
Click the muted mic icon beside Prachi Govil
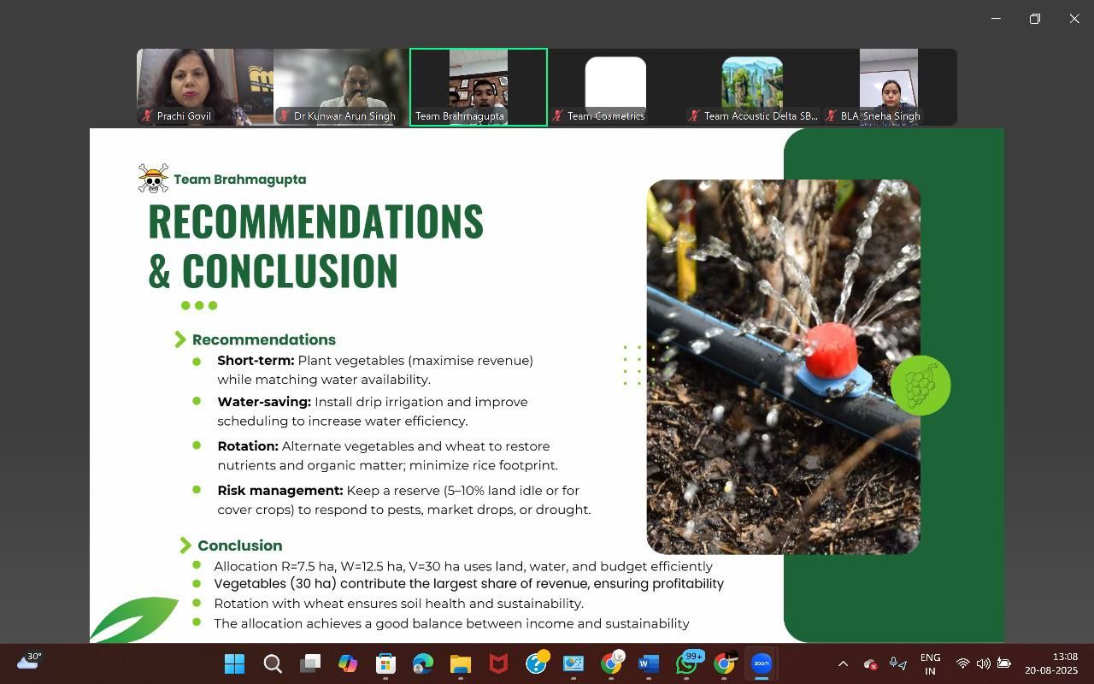pyautogui.click(x=148, y=115)
